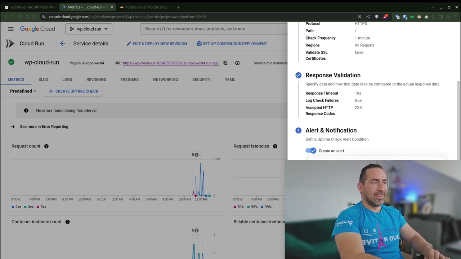This screenshot has height=259, width=461.
Task: Click the Container instance count annotation marker 5
Action: pos(195,230)
